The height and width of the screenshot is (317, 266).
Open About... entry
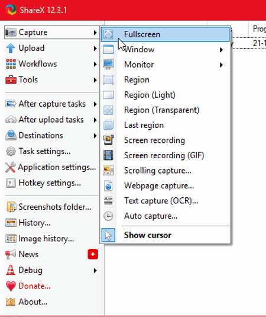tap(52, 302)
